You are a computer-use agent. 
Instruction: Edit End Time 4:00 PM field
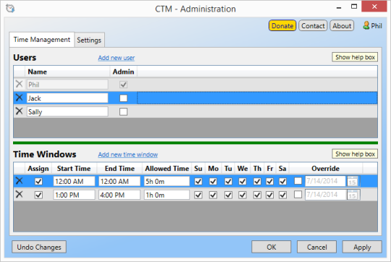coord(119,195)
